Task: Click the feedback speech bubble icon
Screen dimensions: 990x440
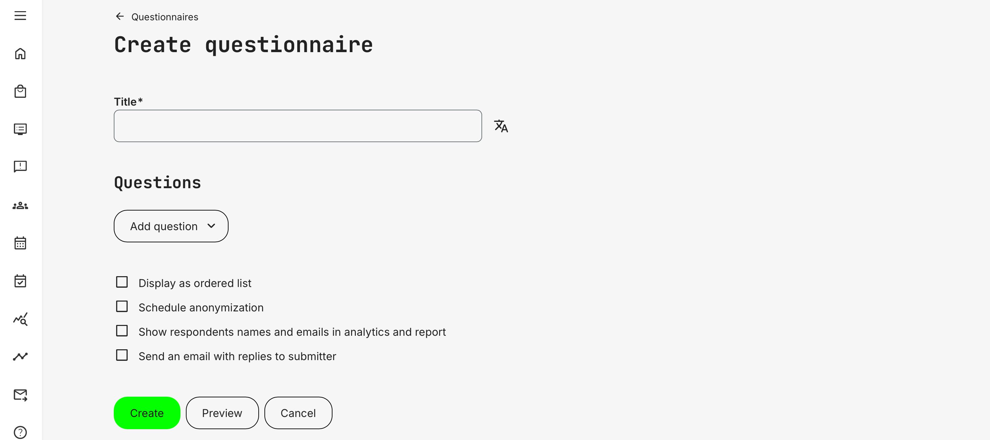Action: tap(20, 167)
